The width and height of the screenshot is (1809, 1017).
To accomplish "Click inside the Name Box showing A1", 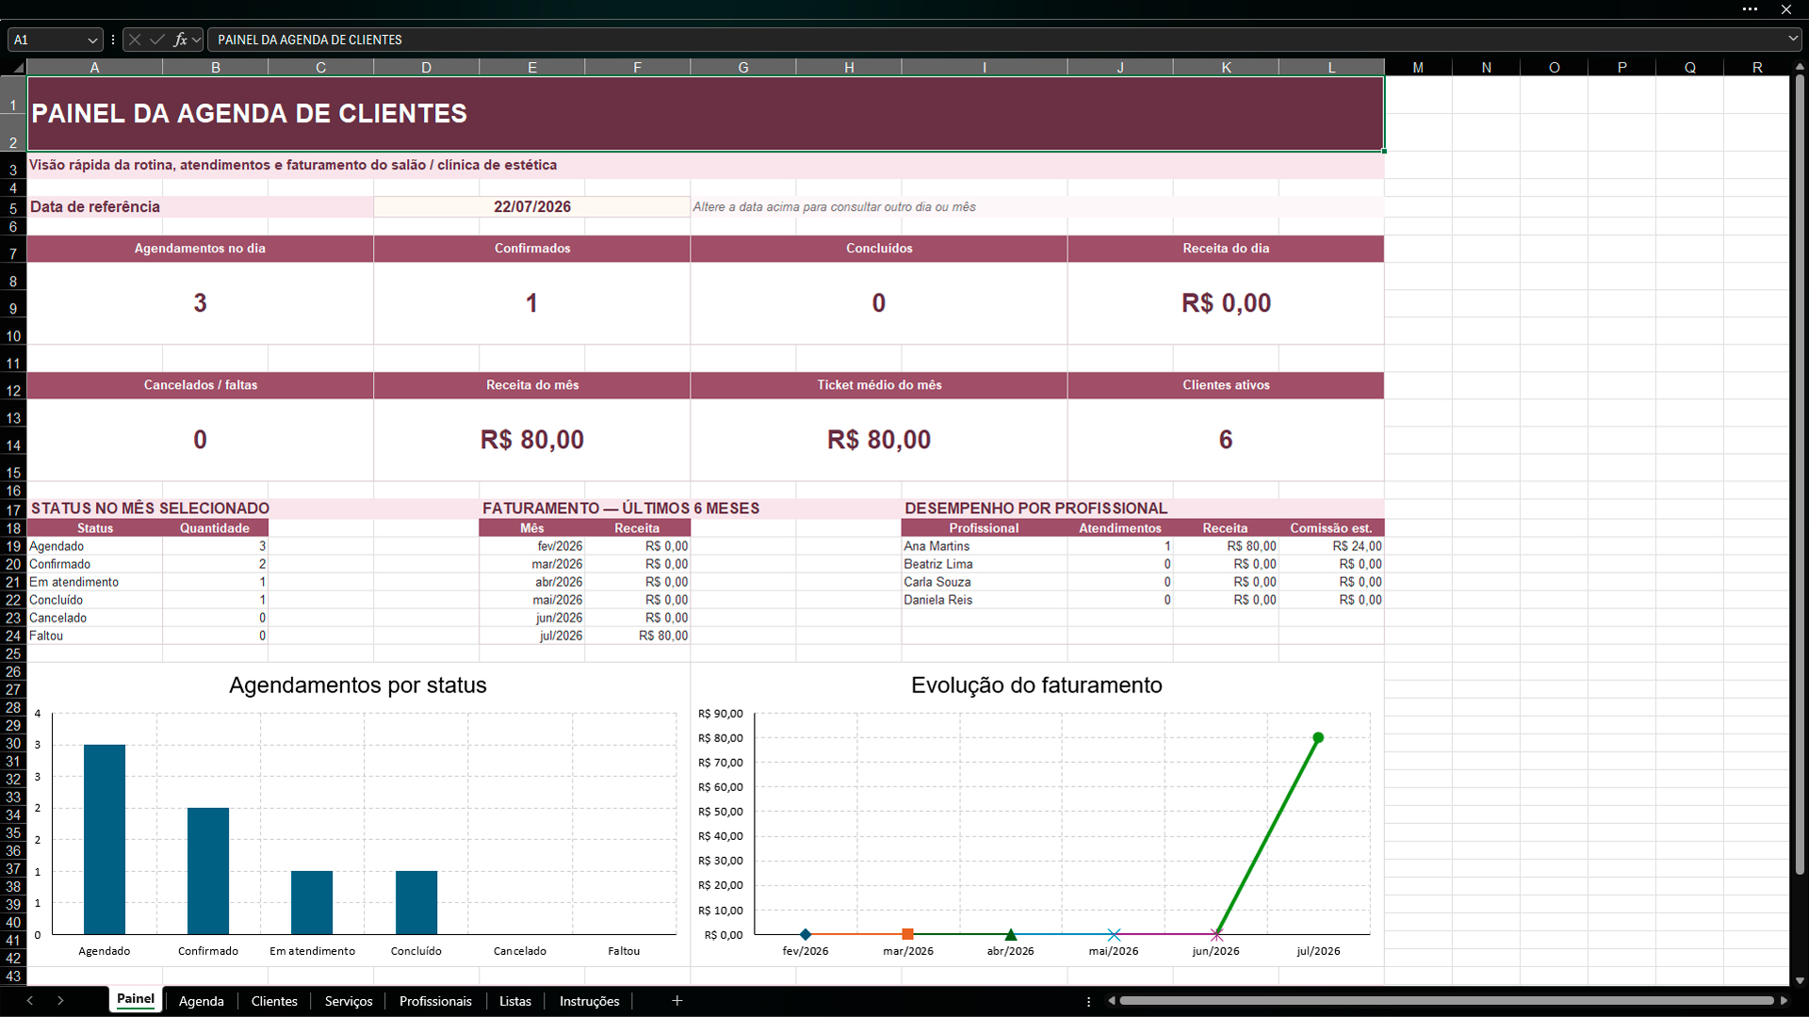I will (x=47, y=40).
